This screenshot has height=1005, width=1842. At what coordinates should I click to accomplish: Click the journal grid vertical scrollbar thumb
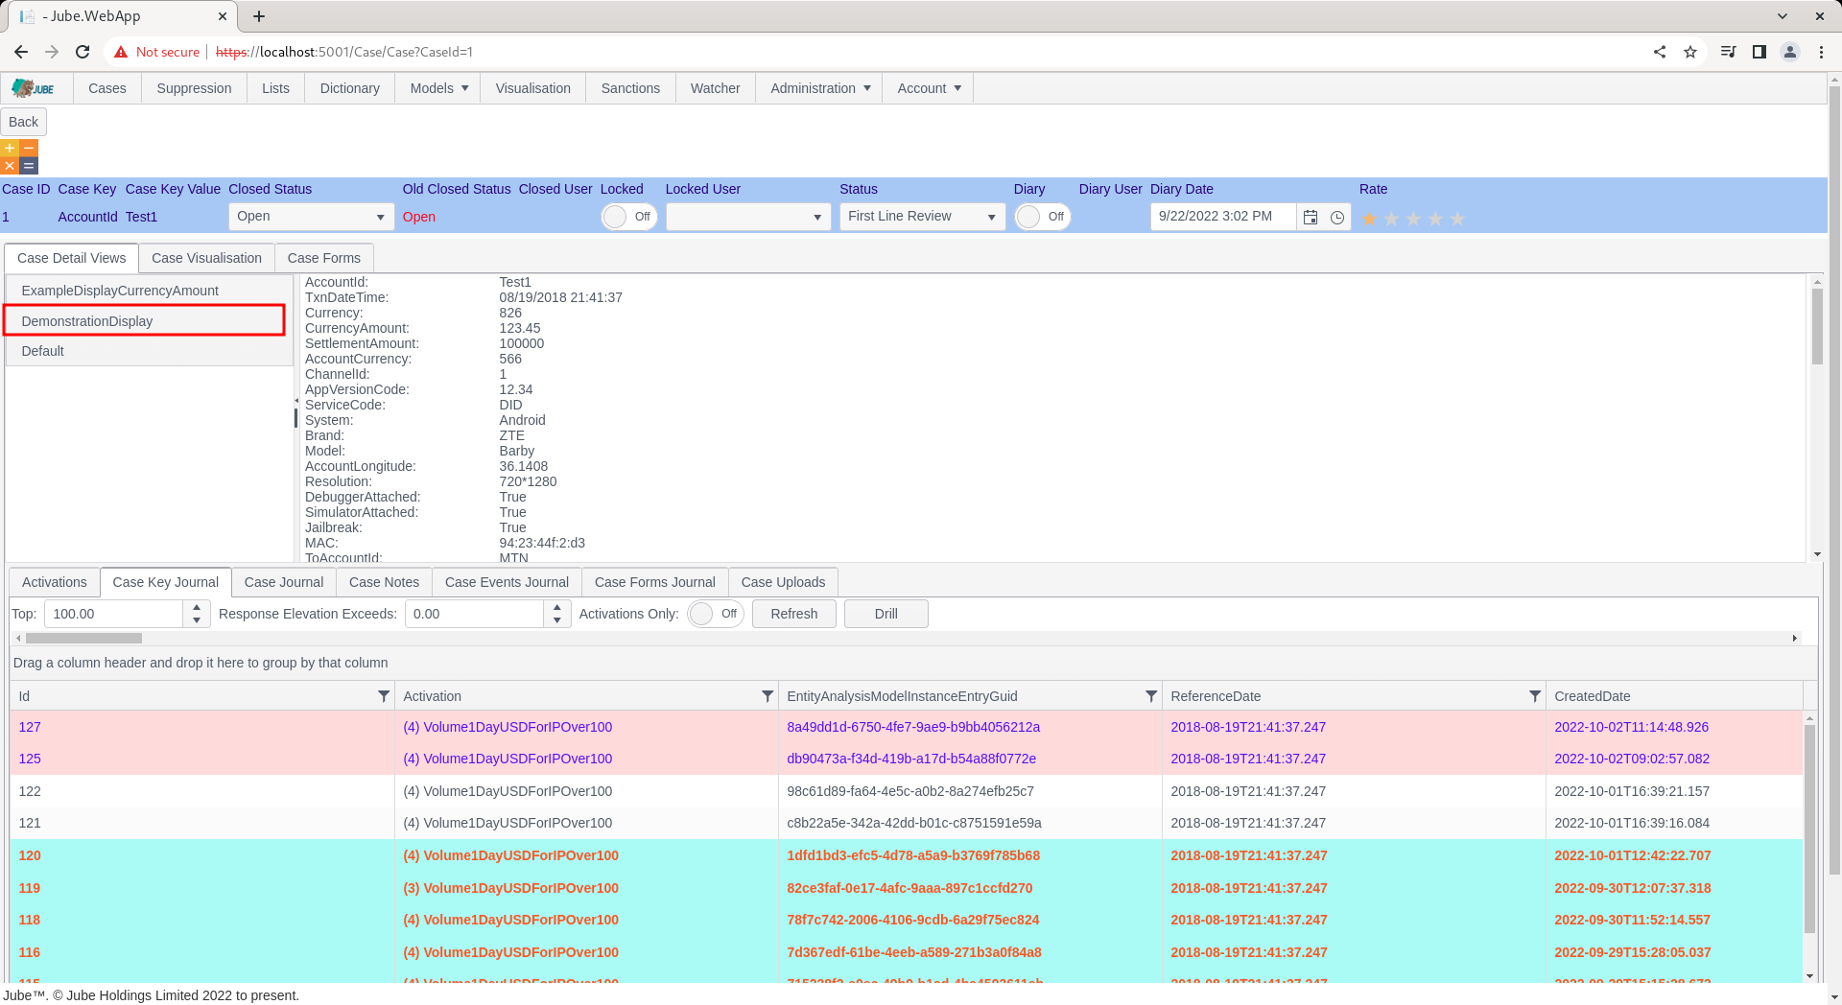coord(1810,828)
